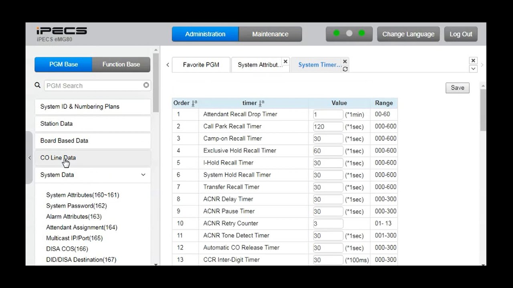Select the PGM Base view
The height and width of the screenshot is (288, 513).
(63, 64)
